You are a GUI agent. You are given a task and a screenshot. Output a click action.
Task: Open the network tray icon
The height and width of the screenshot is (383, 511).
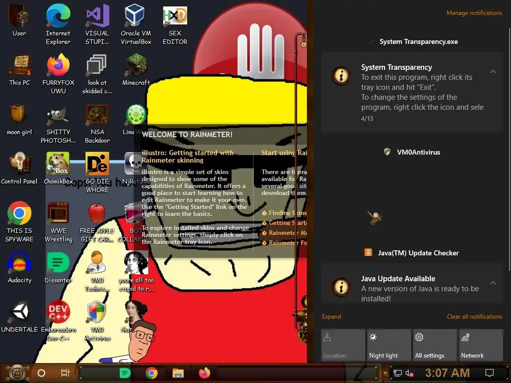pos(398,373)
